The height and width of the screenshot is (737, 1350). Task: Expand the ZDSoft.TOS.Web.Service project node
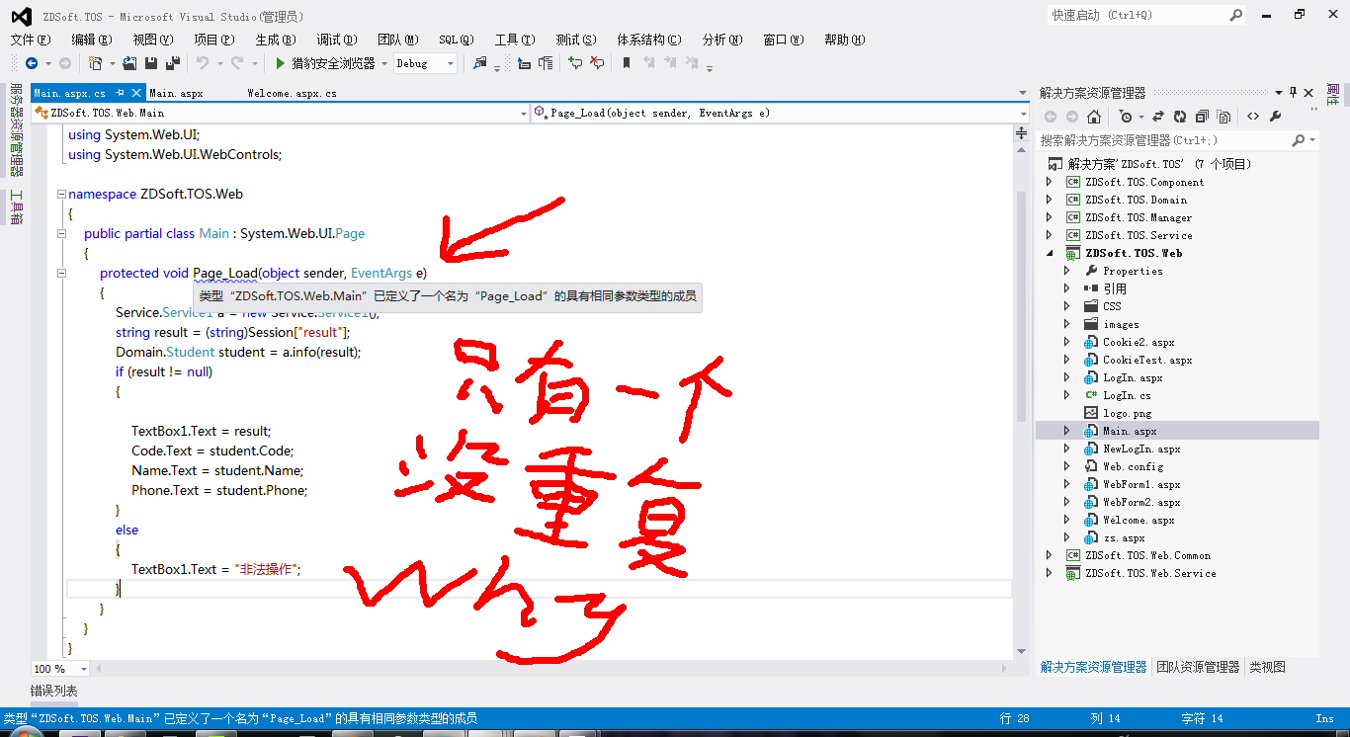[x=1050, y=573]
